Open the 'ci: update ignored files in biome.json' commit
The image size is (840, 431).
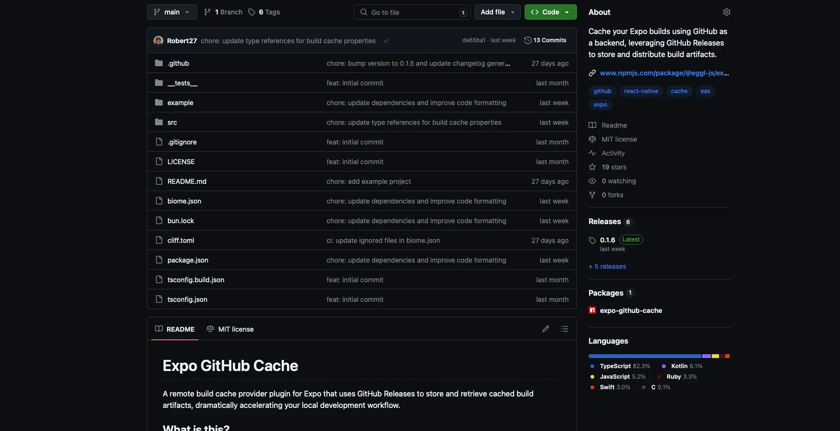pos(383,240)
